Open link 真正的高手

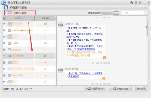[x=74, y=76]
